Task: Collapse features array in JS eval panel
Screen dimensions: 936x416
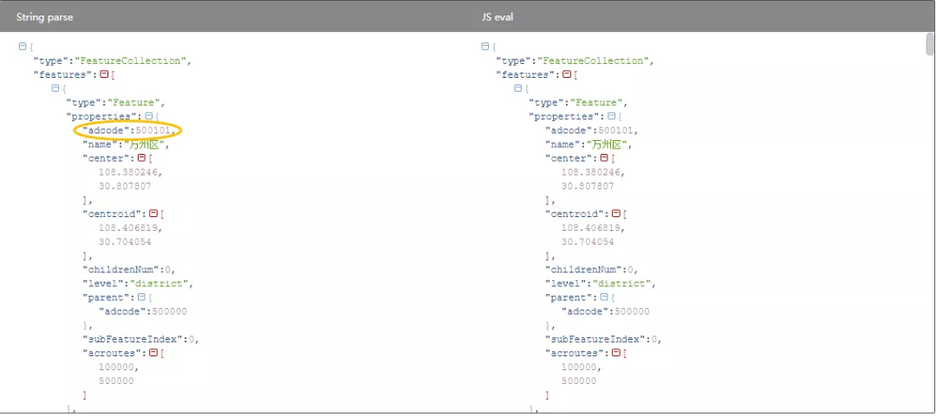Action: click(567, 74)
